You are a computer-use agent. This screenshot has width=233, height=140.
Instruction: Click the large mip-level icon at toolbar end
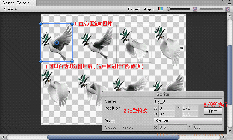tap(227, 9)
